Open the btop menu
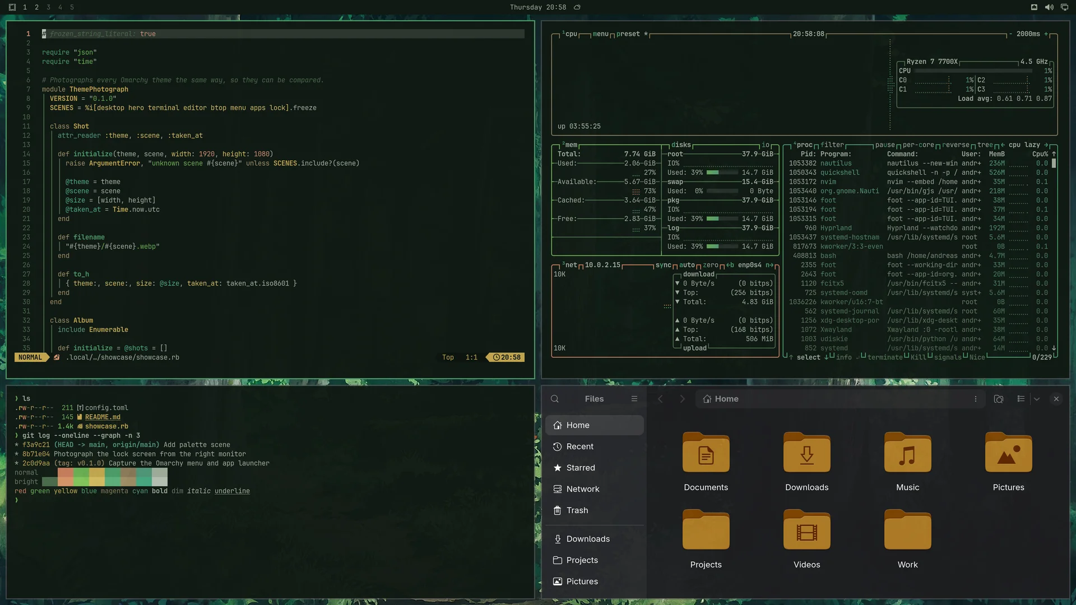 coord(600,34)
